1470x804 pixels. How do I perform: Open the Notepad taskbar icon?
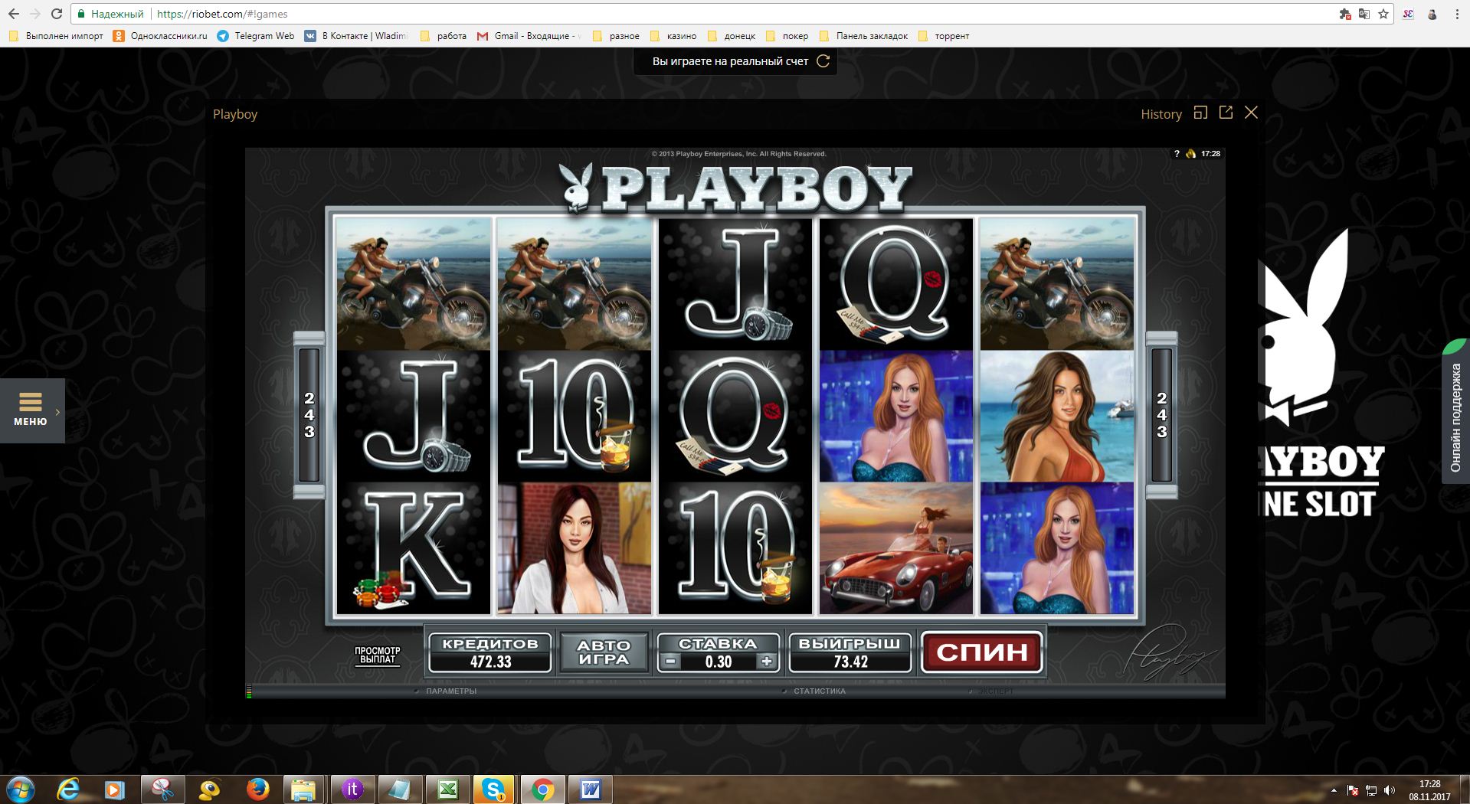point(399,789)
